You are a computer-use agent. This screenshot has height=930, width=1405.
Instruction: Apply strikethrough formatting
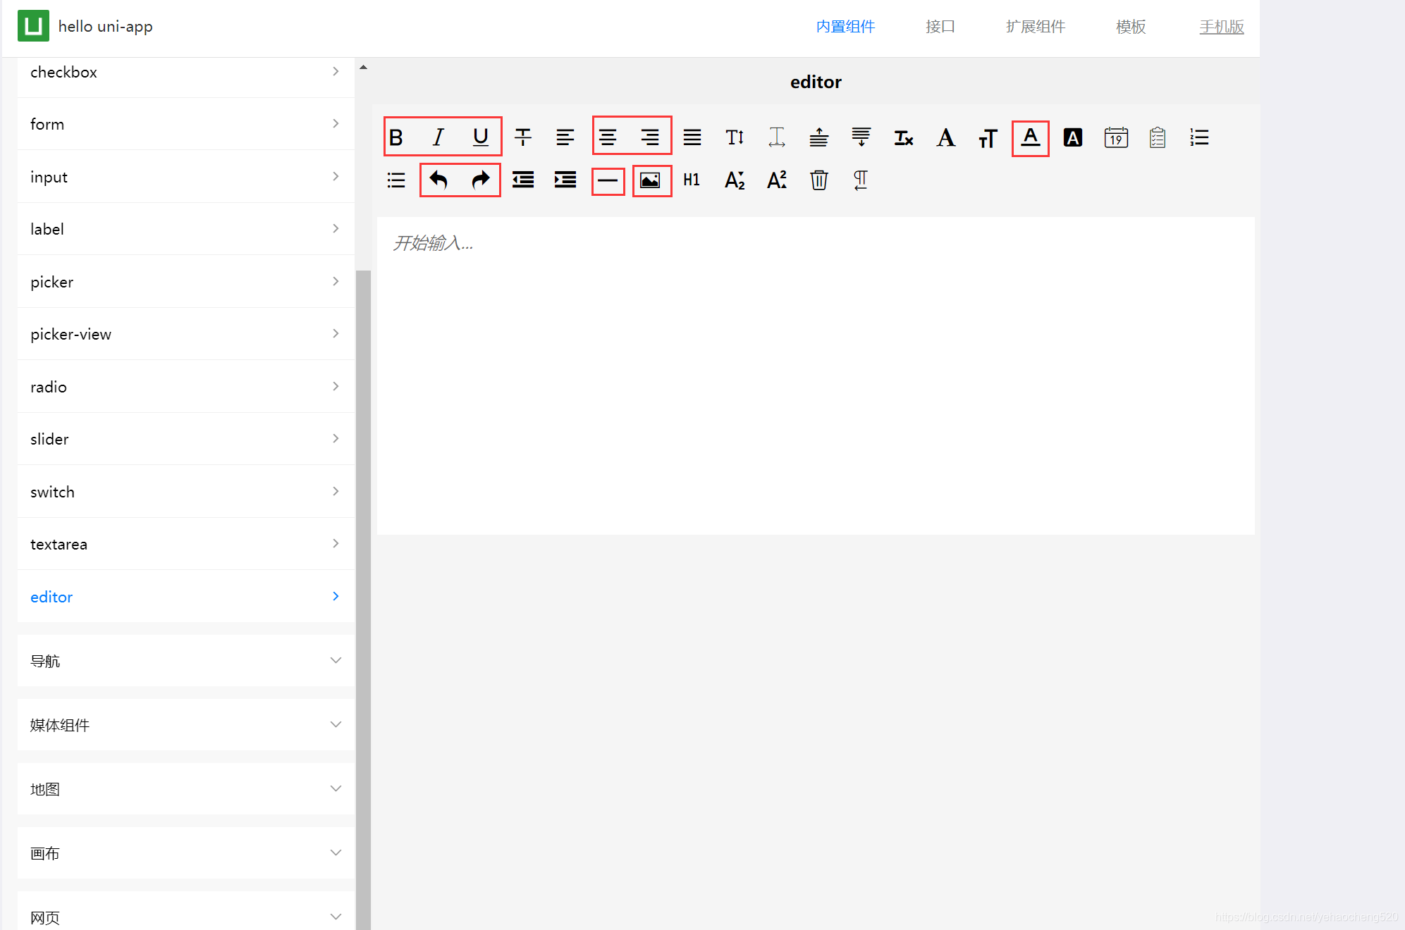pos(523,137)
